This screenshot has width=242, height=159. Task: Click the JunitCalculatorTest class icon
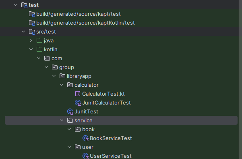click(78, 103)
